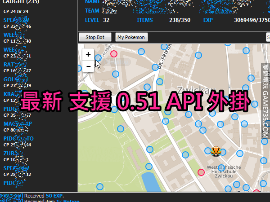Select GOLDEEN entry in caught list

click(x=17, y=82)
